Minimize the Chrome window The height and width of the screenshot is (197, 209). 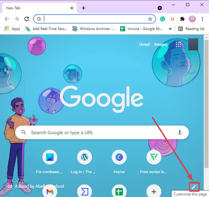173,5
